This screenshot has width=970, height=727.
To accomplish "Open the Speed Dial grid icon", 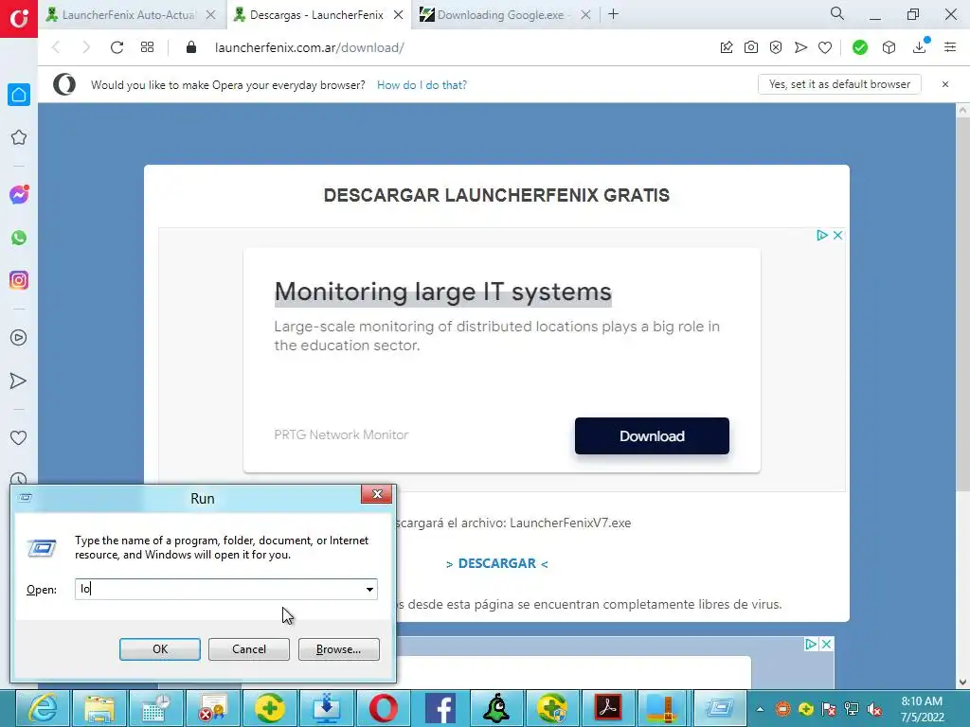I will tap(147, 47).
